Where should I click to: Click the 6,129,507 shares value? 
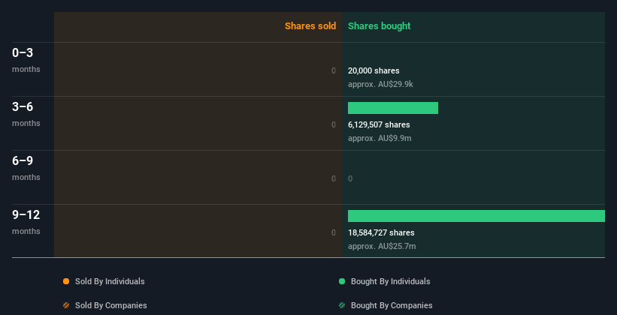379,124
